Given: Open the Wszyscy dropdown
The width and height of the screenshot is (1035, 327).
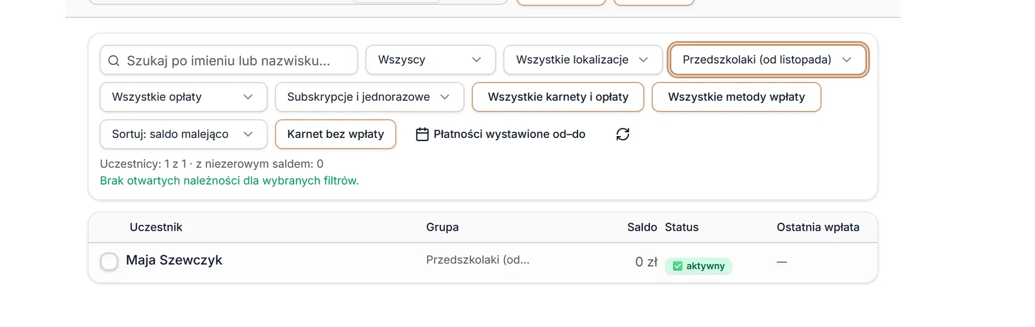Looking at the screenshot, I should pos(430,60).
